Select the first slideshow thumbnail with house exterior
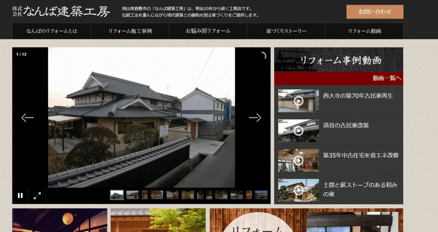This screenshot has width=438, height=232. [x=117, y=195]
